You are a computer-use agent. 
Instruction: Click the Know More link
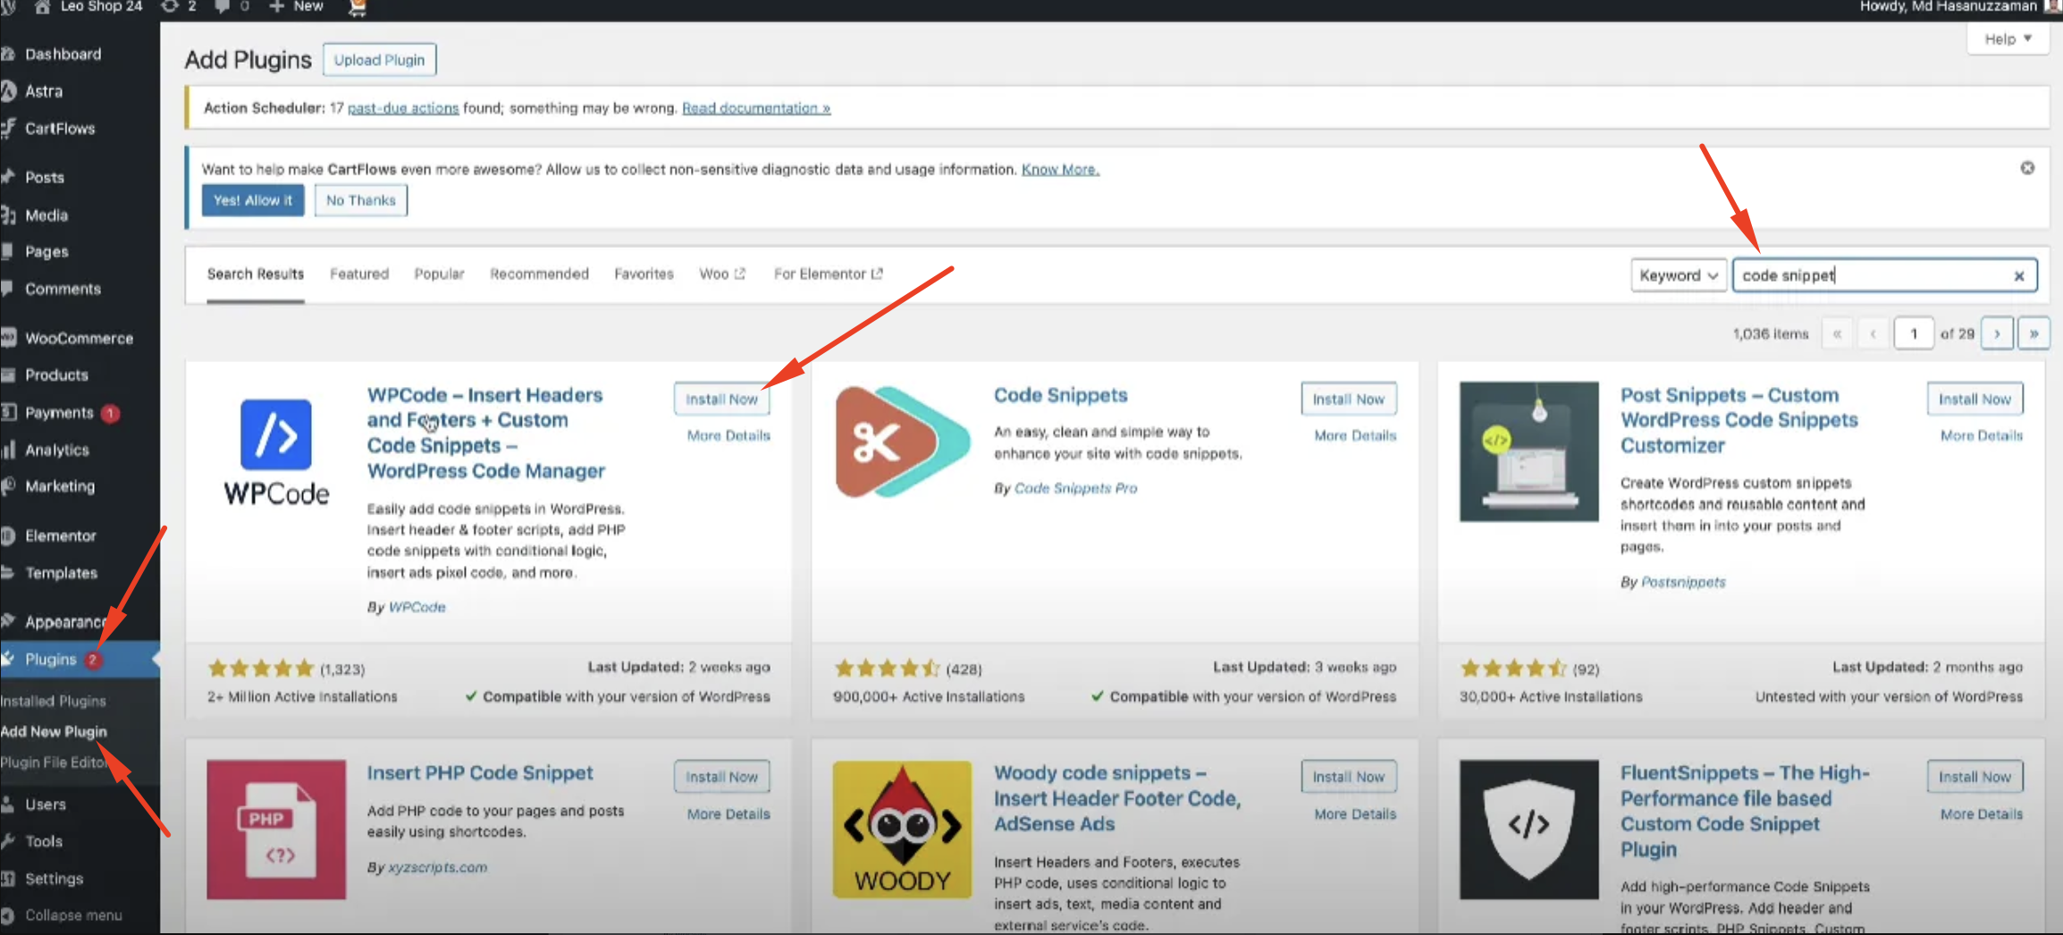(1060, 169)
